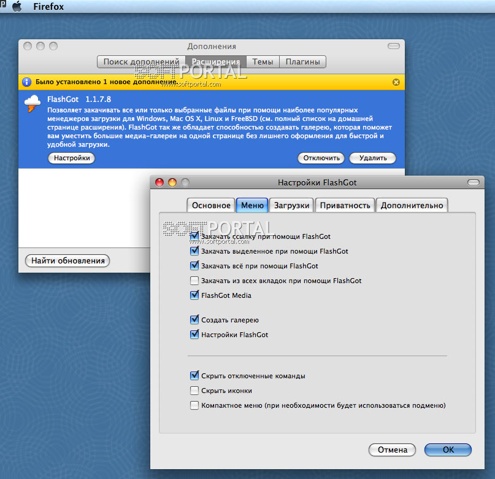Screen dimensions: 495x479
Task: Toggle Настройки FlashGot menu checkbox
Action: [x=194, y=334]
